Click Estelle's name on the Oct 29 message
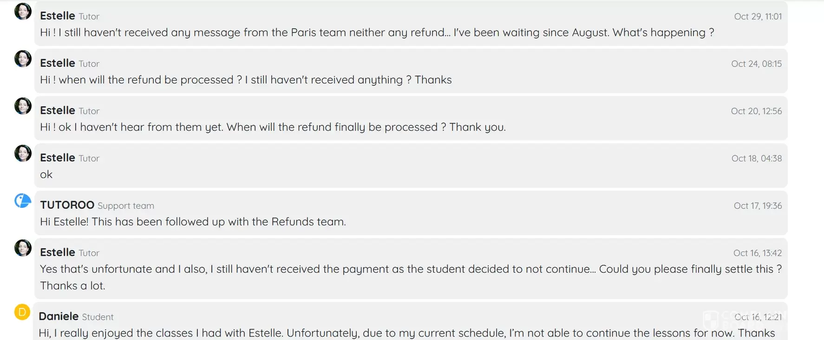This screenshot has height=340, width=824. tap(57, 16)
